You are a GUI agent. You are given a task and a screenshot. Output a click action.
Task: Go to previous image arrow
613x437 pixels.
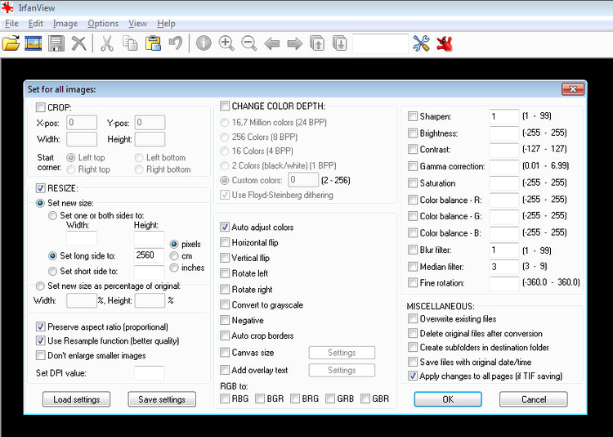[271, 43]
